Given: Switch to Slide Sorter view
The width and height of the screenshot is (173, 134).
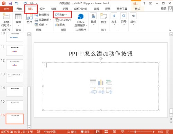Looking at the screenshot, I should (106, 132).
